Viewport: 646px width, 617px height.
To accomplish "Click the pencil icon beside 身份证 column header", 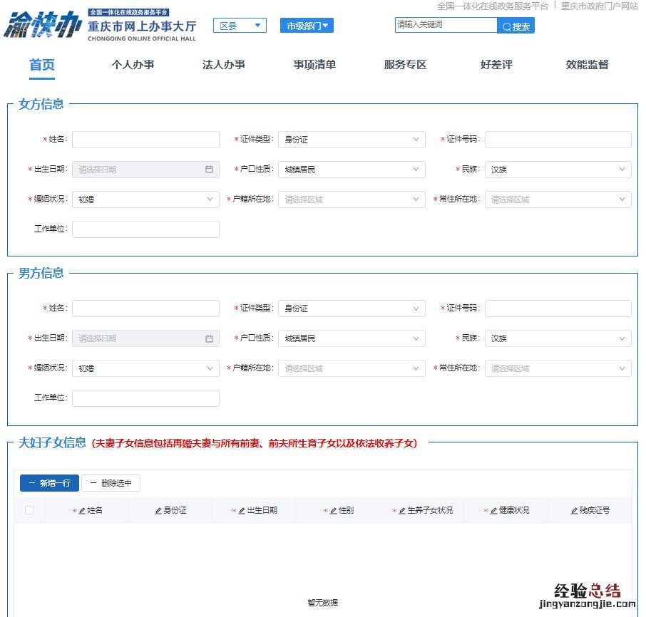I will (158, 511).
